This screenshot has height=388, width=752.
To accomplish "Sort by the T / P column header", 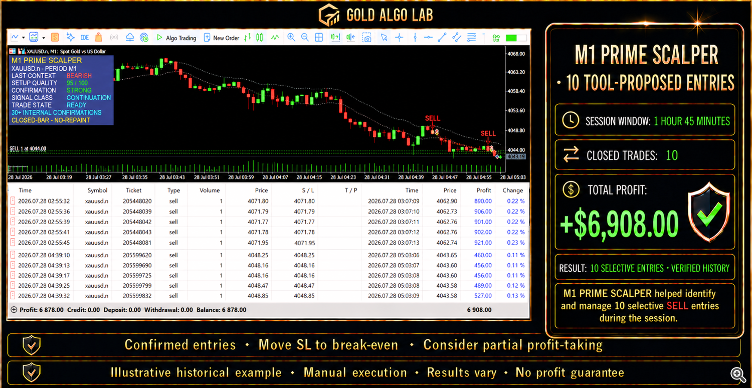I will point(351,190).
